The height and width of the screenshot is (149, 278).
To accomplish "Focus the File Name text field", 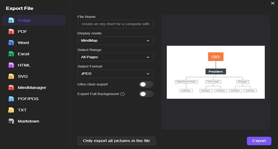I will (116, 24).
